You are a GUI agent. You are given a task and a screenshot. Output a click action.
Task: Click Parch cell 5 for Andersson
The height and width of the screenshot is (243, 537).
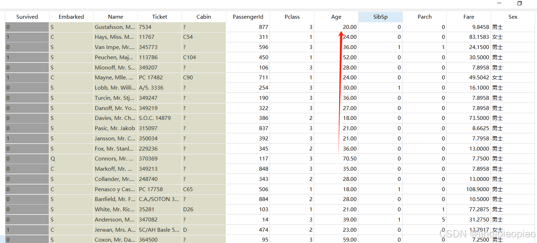(x=425, y=220)
